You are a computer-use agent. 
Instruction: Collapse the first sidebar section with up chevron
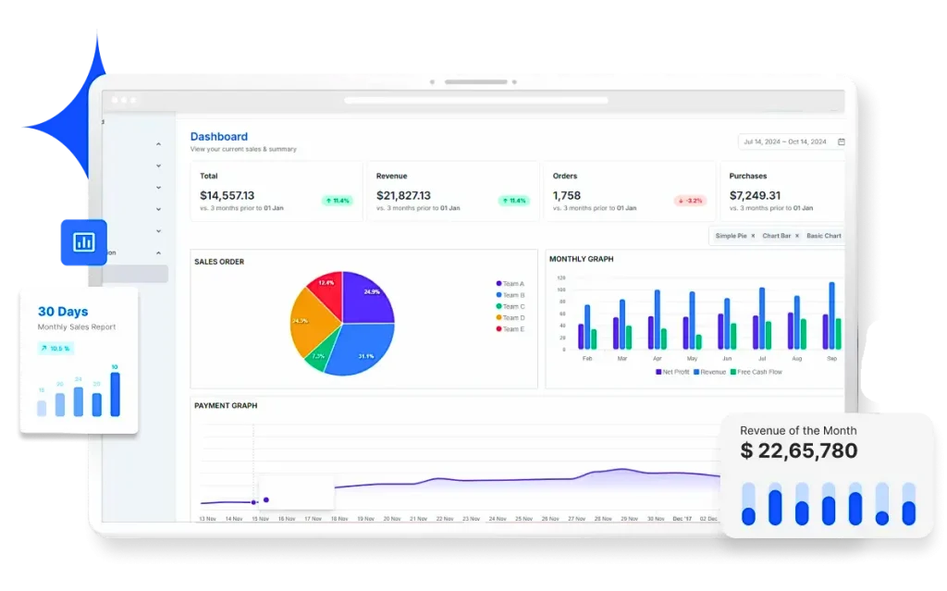click(158, 144)
